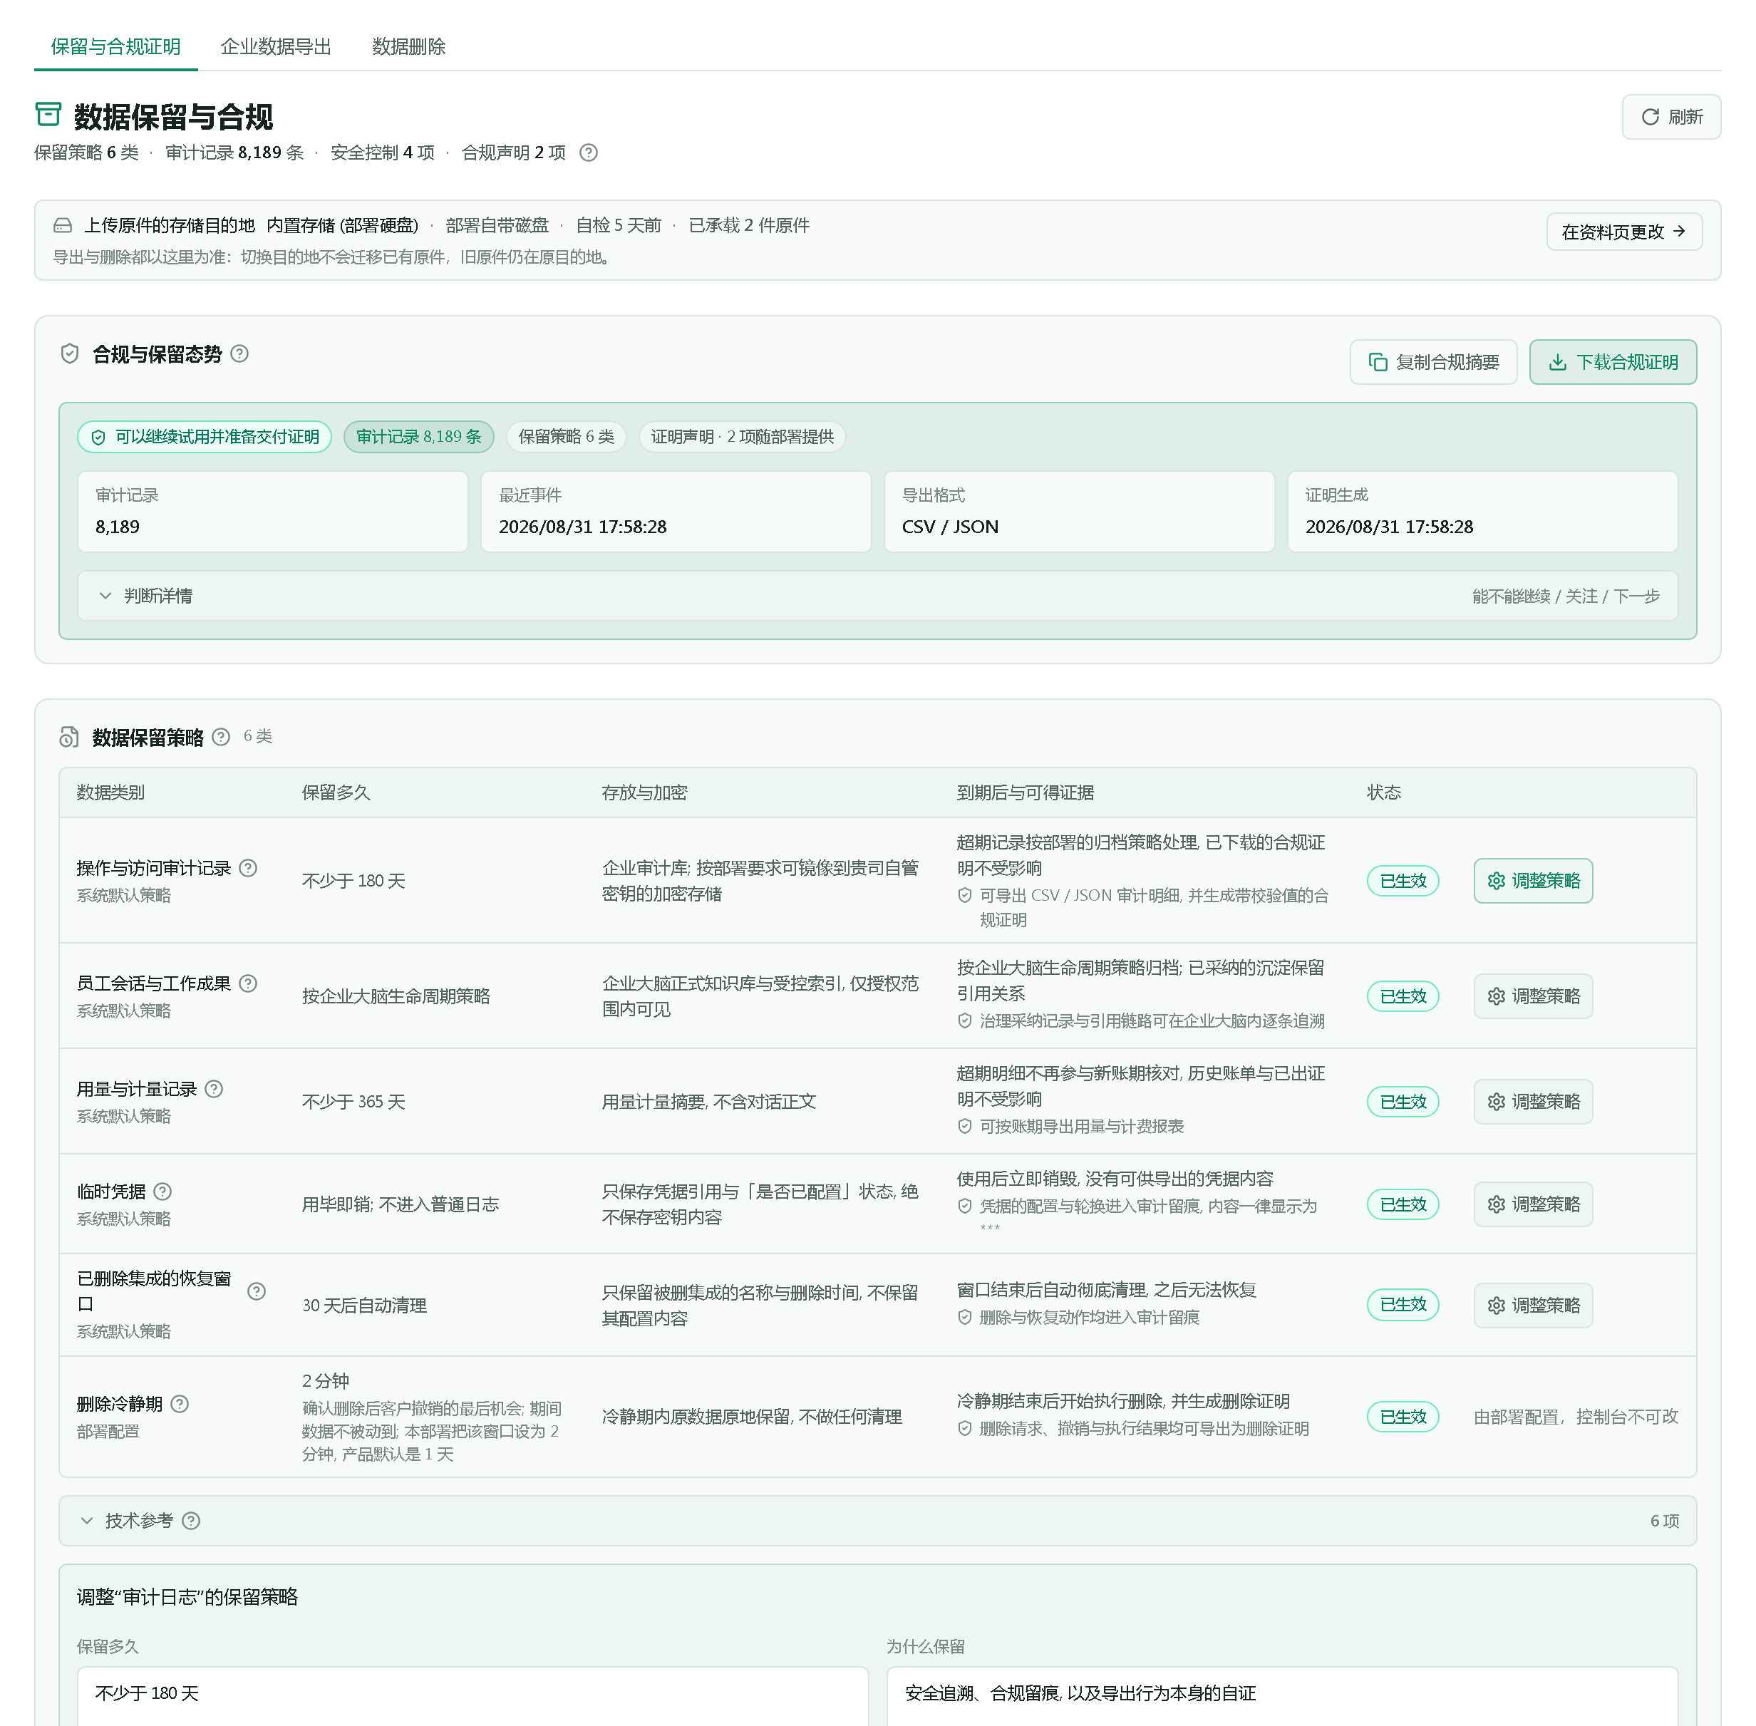Image resolution: width=1756 pixels, height=1726 pixels.
Task: Click the 审计记录 8,189 条 chip
Action: [418, 437]
